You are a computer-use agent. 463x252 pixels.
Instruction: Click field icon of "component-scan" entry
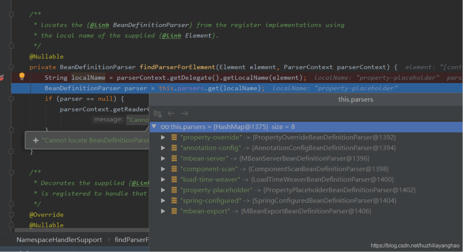pyautogui.click(x=174, y=169)
